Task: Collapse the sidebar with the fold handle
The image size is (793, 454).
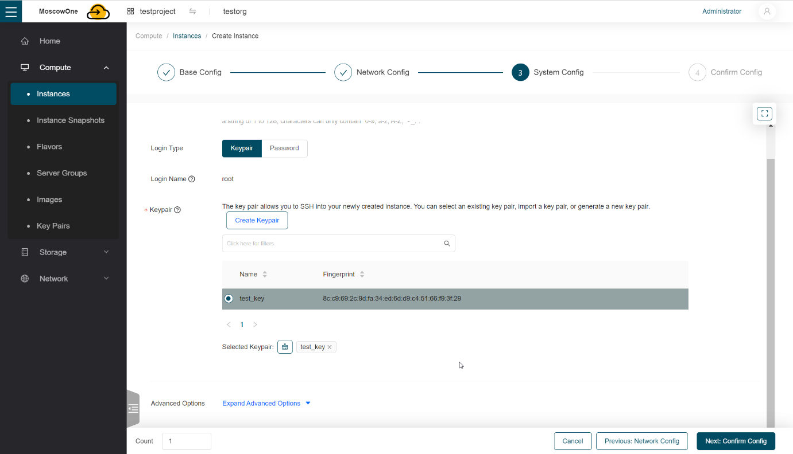Action: 133,409
